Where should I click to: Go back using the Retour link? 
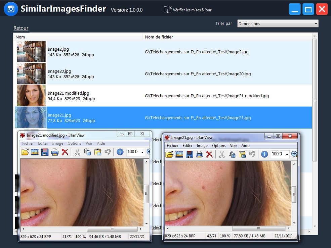pos(21,28)
